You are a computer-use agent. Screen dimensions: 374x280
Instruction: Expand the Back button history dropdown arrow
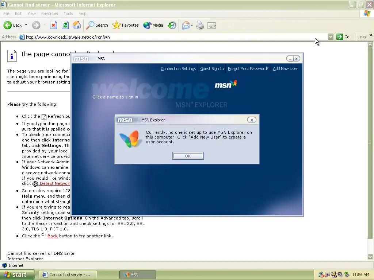(26, 25)
